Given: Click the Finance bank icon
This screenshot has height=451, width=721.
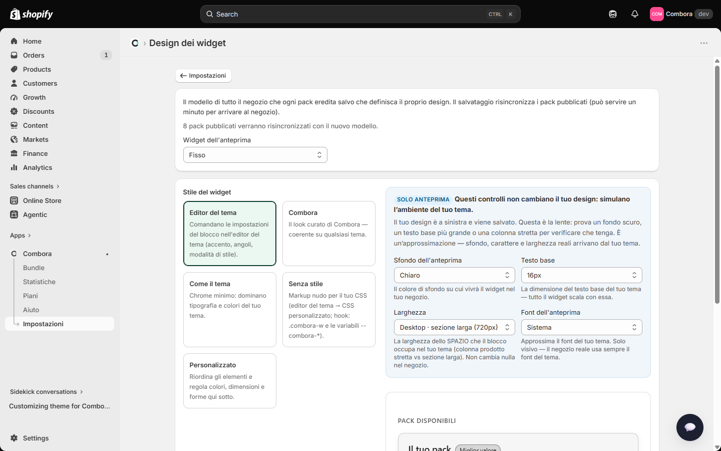Looking at the screenshot, I should click(14, 153).
